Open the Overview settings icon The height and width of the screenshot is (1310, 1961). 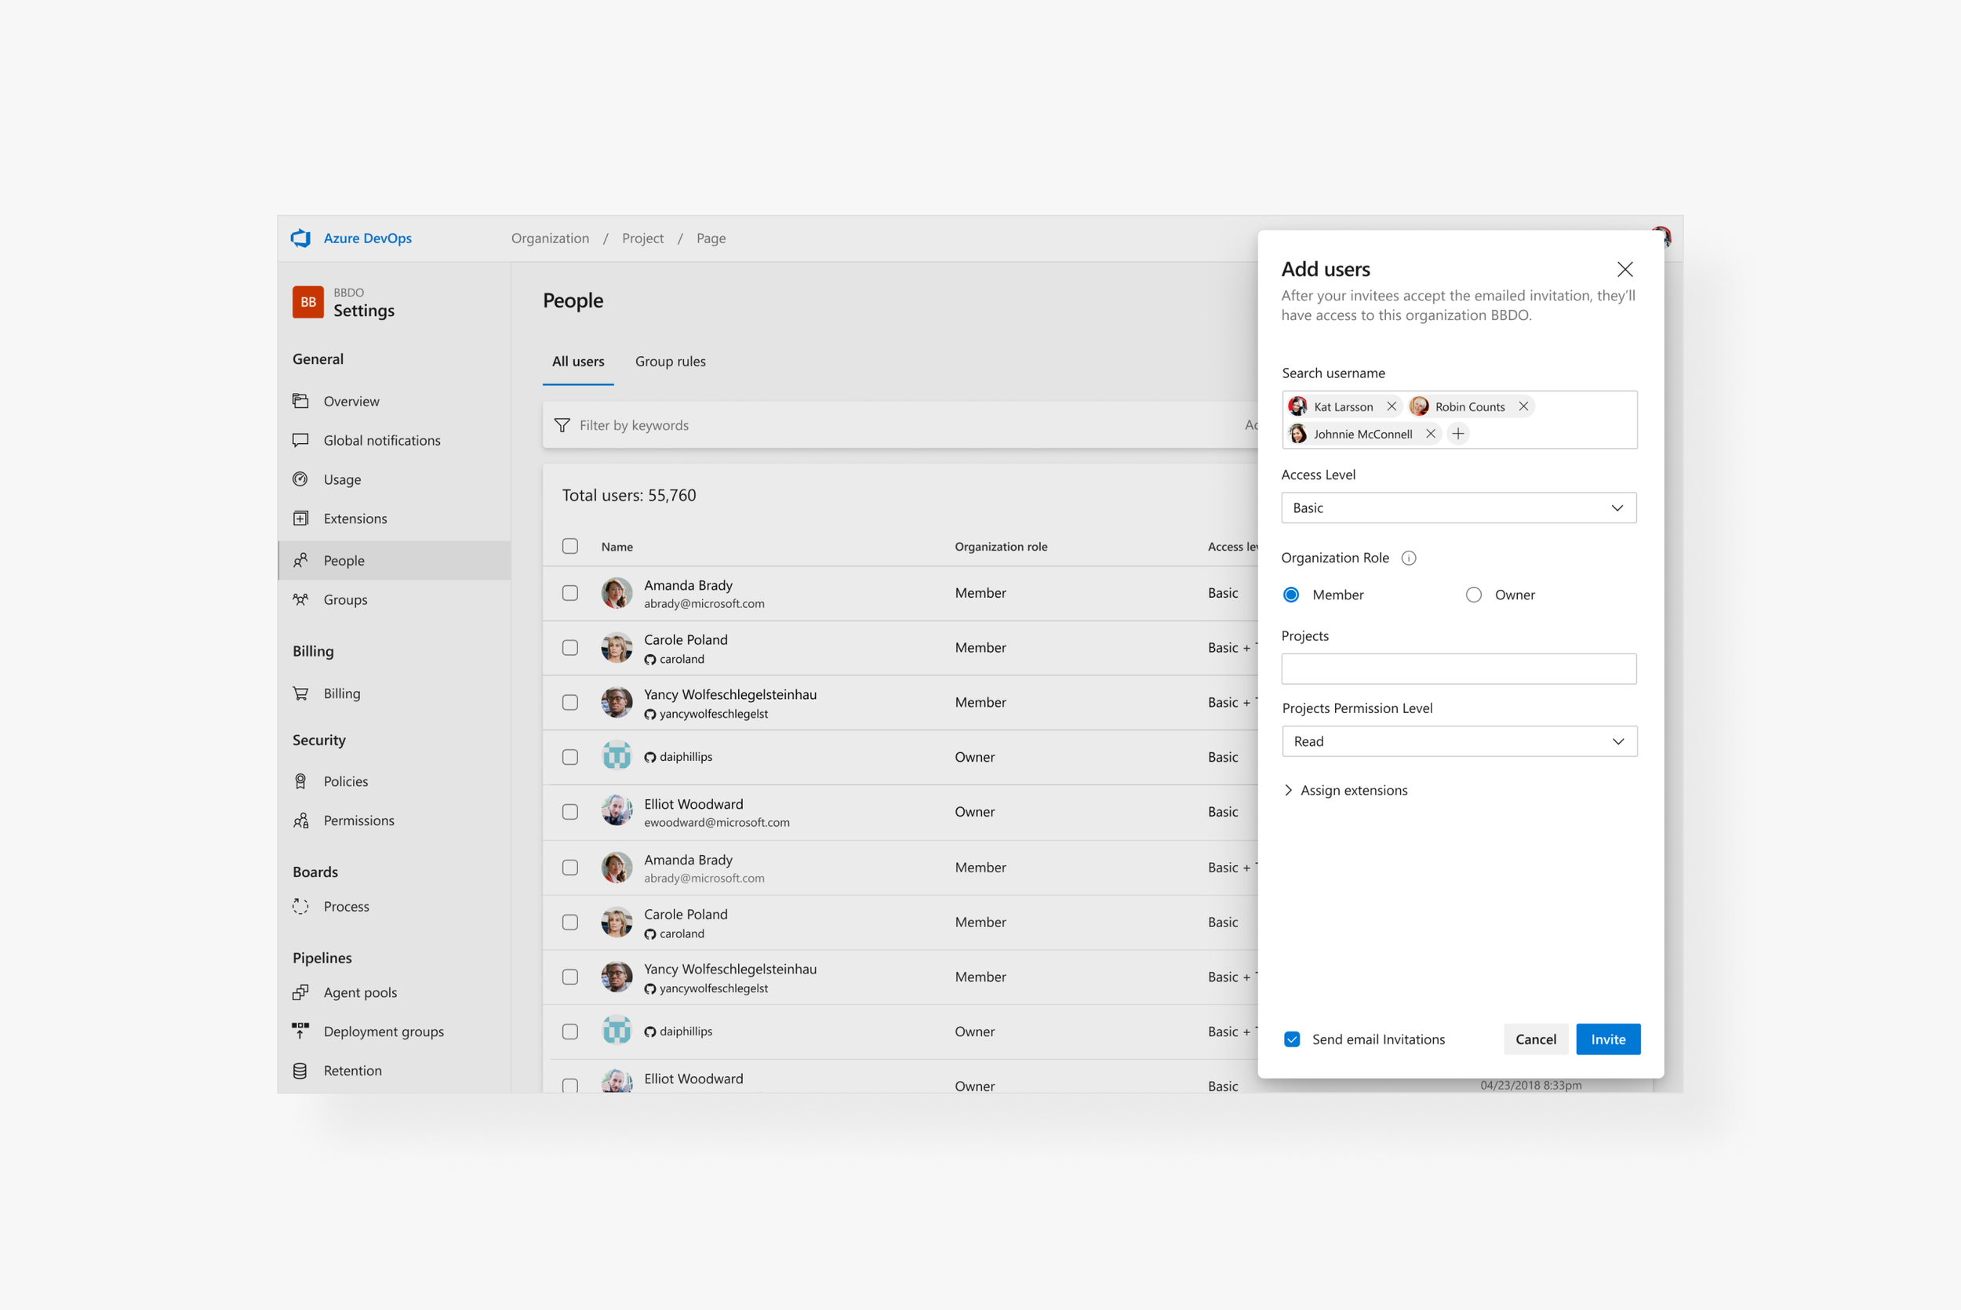[x=300, y=401]
